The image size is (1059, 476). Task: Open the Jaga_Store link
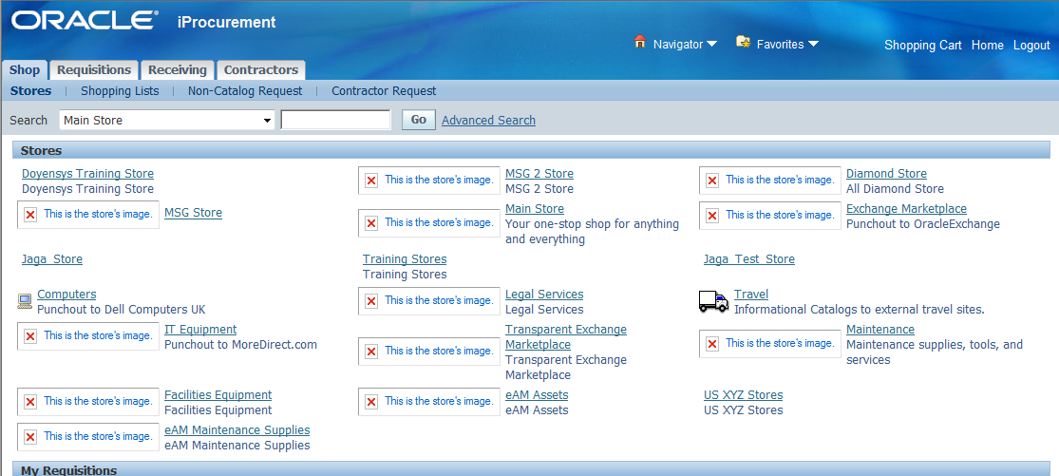pyautogui.click(x=52, y=259)
